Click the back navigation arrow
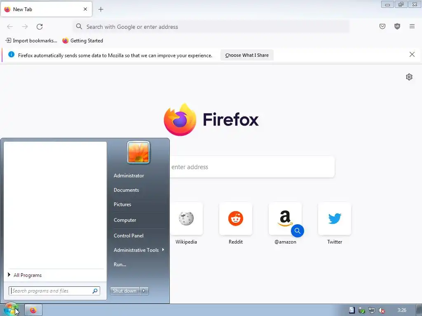The height and width of the screenshot is (316, 422). tap(10, 27)
